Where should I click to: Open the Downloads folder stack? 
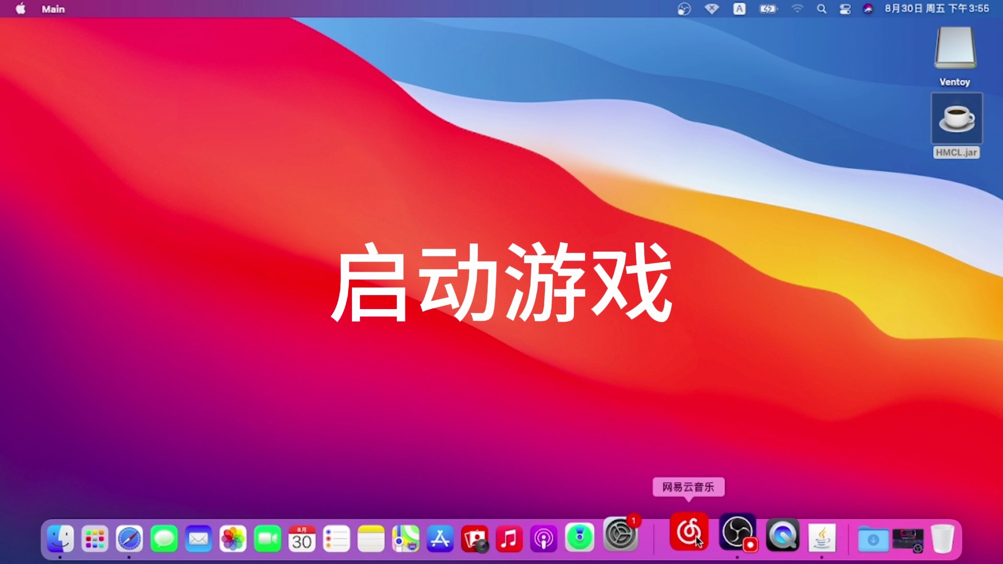tap(873, 540)
